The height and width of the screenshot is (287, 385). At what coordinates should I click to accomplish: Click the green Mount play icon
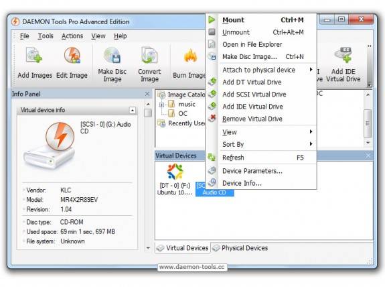point(212,20)
